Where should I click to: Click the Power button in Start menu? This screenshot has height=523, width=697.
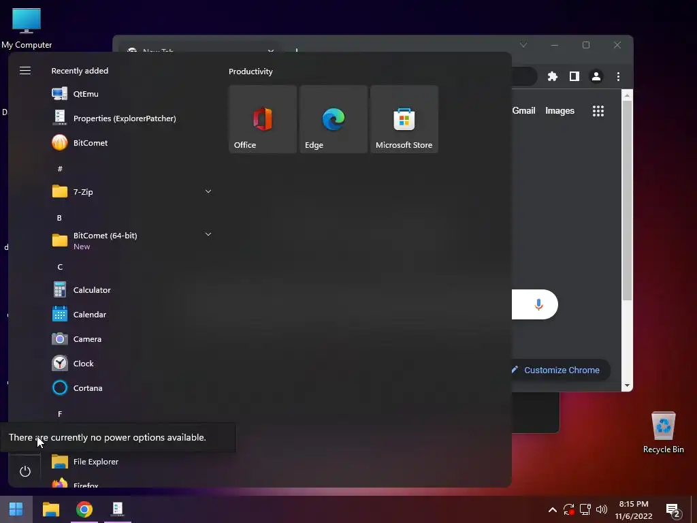point(25,471)
